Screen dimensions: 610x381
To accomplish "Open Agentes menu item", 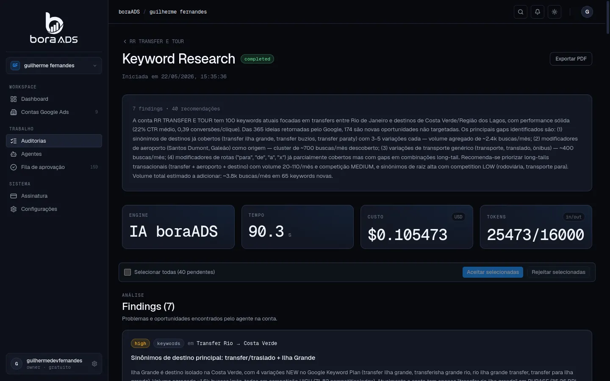I will tap(54, 154).
